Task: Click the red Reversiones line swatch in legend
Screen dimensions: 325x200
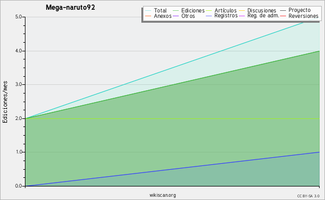Action: 283,16
